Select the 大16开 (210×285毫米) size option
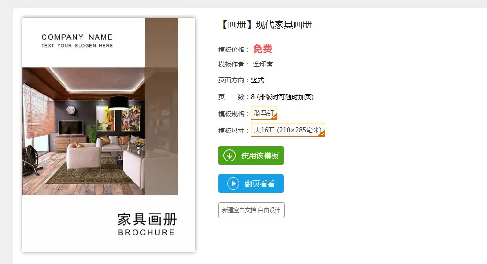Screen dimensions: 487x264 click(x=288, y=130)
